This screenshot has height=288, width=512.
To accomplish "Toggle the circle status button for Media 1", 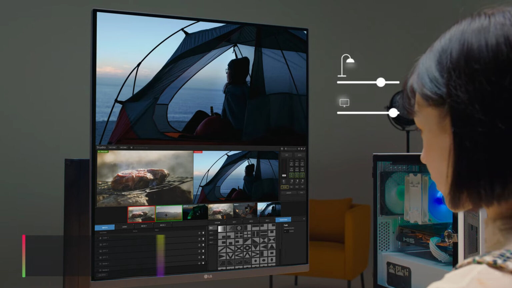I will tap(199, 263).
